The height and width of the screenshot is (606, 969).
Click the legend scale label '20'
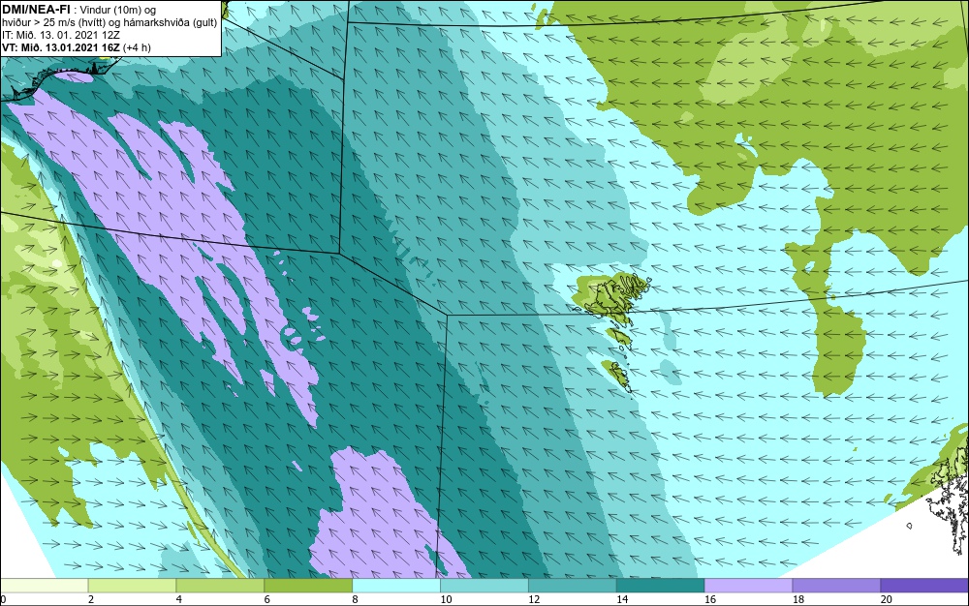[x=887, y=599]
